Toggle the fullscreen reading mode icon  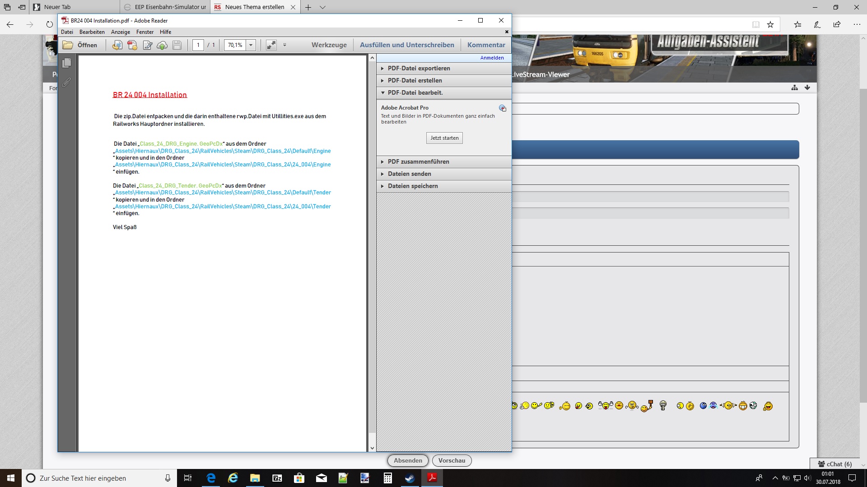(x=271, y=45)
